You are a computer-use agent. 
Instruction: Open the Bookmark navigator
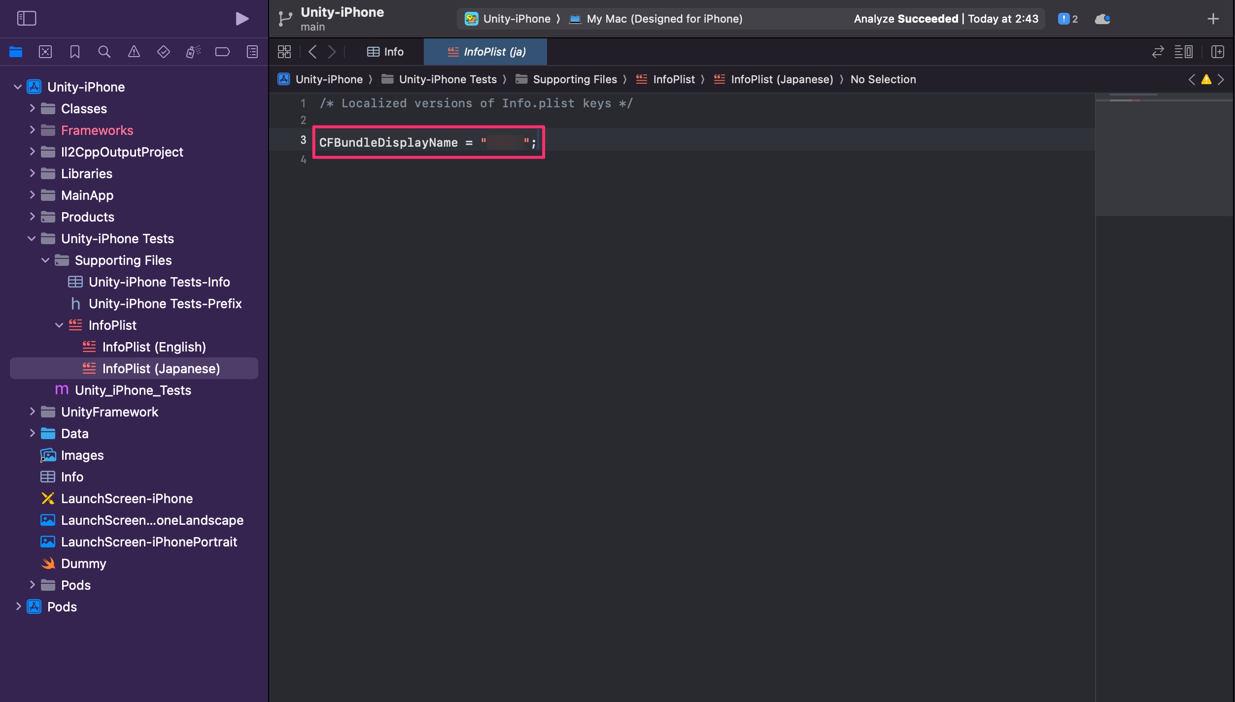point(75,52)
